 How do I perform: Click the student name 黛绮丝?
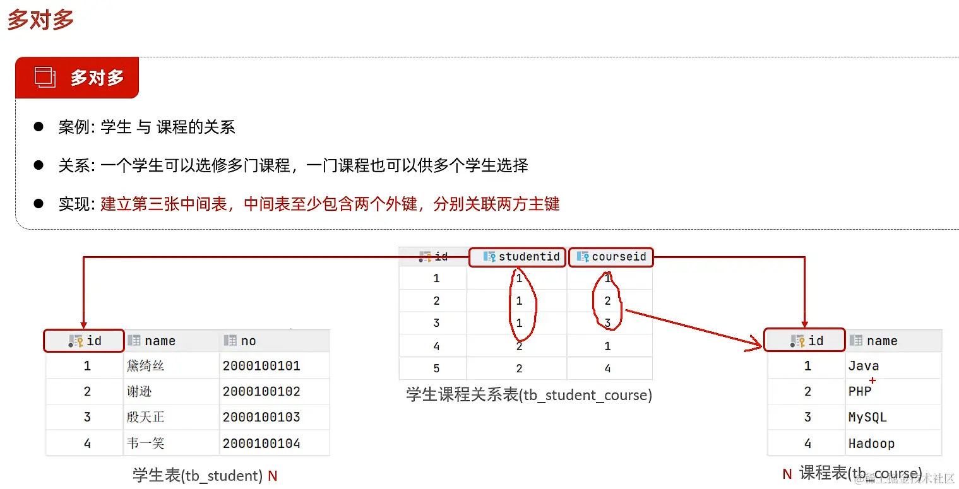click(x=145, y=366)
